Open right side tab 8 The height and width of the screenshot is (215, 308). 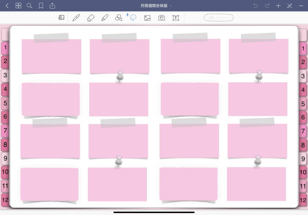tap(303, 145)
